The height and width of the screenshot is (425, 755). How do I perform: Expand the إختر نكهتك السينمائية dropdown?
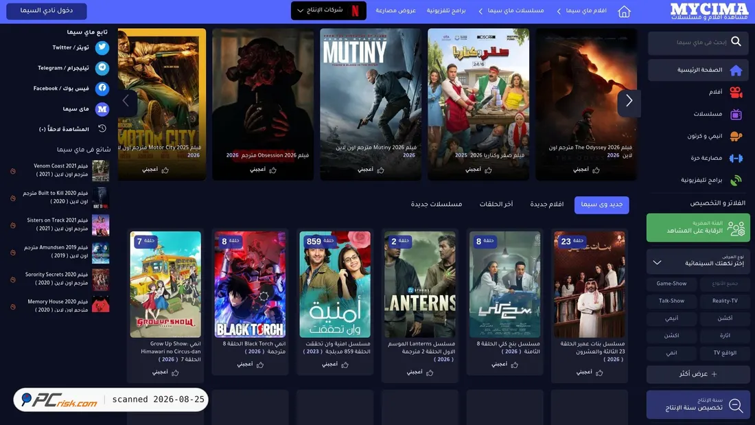[698, 261]
